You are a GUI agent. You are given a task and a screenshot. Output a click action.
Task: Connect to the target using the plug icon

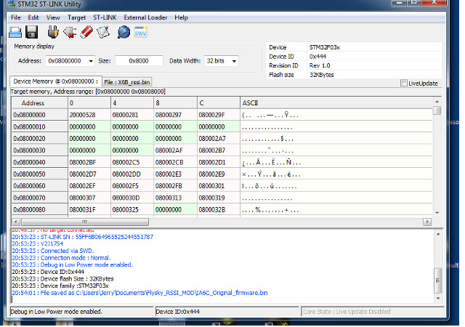point(53,32)
